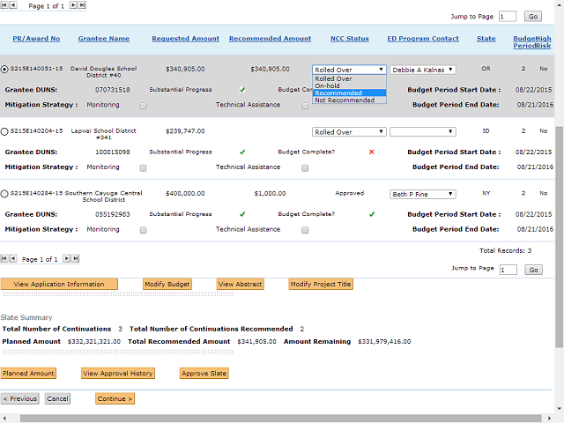This screenshot has width=564, height=423.
Task: Select Lapwai School District radio button
Action: [5, 132]
